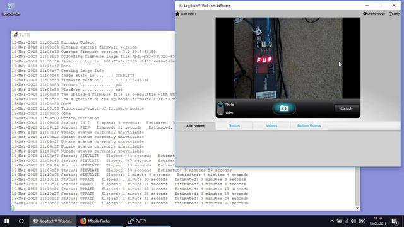Image resolution: width=404 pixels, height=227 pixels.
Task: Click the battery tray icon
Action: point(339,221)
